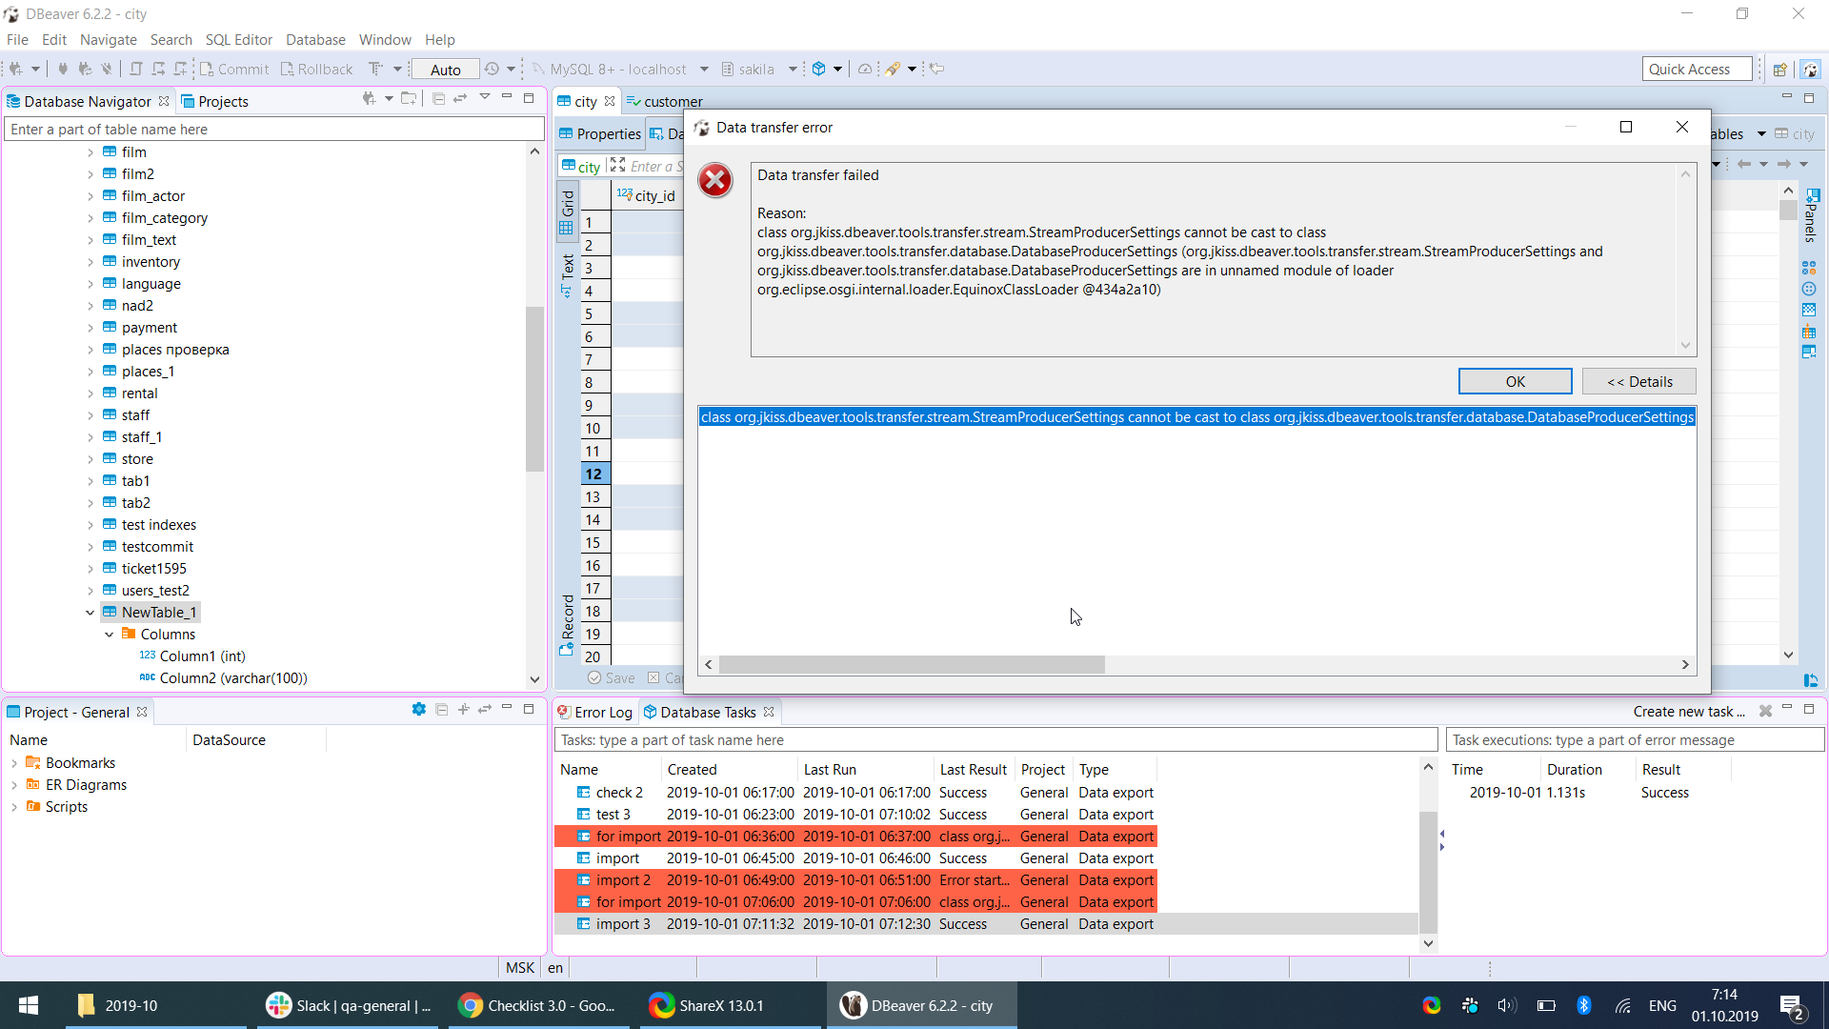This screenshot has width=1829, height=1029.
Task: Click the Rollback transaction toolbar button
Action: point(316,69)
